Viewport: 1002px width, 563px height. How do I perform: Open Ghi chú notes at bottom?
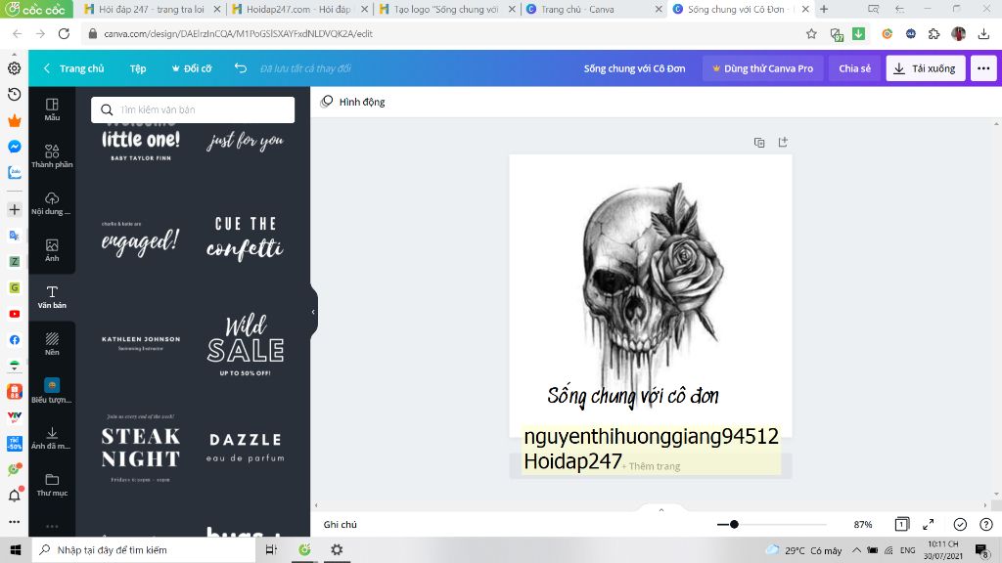(340, 524)
